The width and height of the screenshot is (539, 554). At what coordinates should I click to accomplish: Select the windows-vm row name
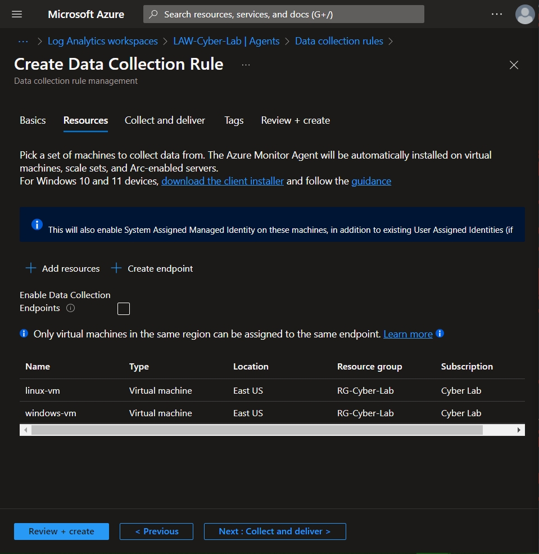tap(51, 413)
